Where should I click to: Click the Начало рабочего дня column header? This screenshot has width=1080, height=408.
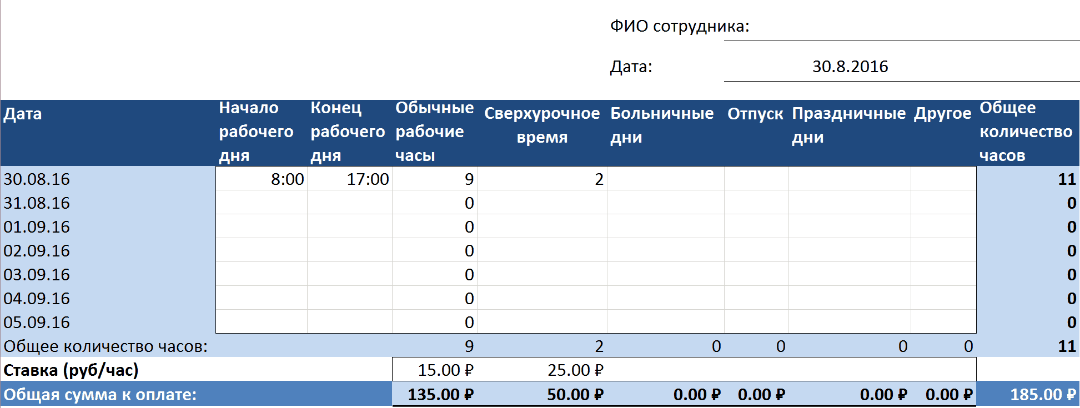coord(260,132)
